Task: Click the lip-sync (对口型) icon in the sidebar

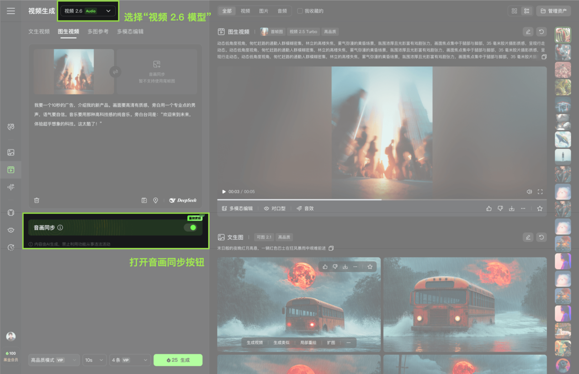Action: click(11, 229)
